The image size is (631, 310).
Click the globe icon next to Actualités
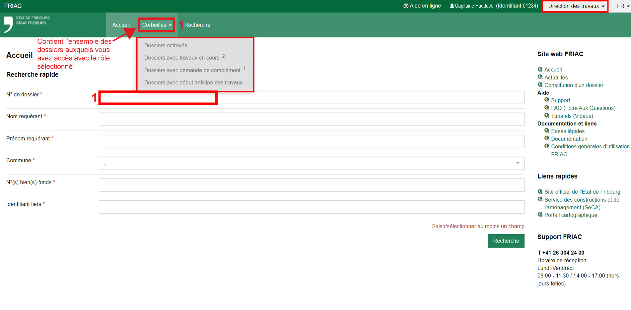point(540,77)
